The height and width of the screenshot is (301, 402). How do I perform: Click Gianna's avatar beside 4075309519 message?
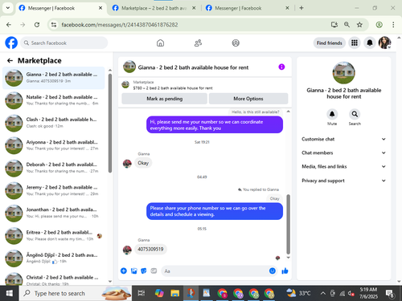127,250
